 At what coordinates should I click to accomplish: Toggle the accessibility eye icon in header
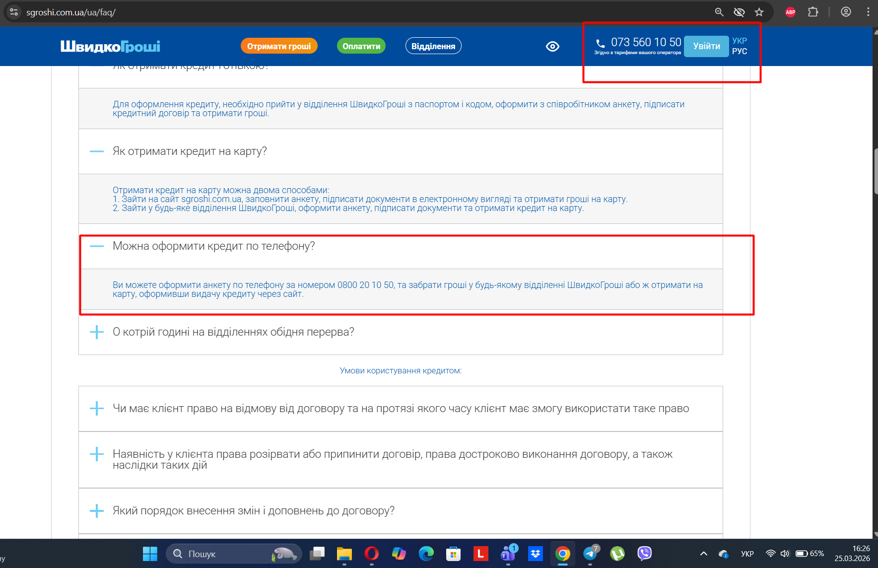click(x=552, y=46)
